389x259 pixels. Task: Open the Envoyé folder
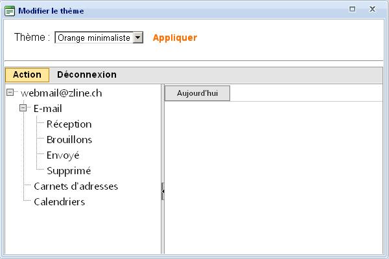click(63, 155)
